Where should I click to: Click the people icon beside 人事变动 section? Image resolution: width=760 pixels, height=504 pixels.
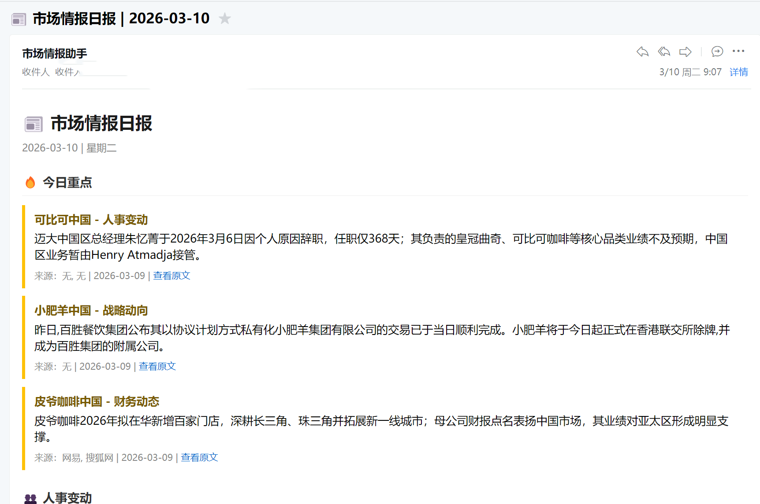[x=30, y=498]
